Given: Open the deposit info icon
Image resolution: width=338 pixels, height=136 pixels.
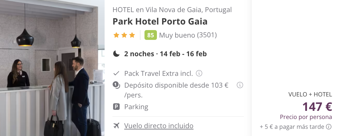Looking at the screenshot, I should [240, 85].
